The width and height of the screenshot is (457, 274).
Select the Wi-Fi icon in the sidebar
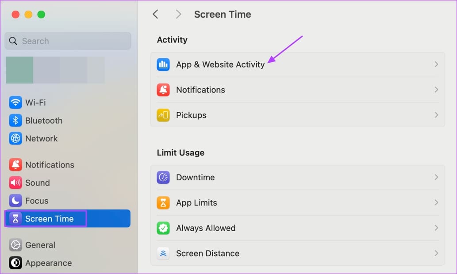pyautogui.click(x=15, y=103)
